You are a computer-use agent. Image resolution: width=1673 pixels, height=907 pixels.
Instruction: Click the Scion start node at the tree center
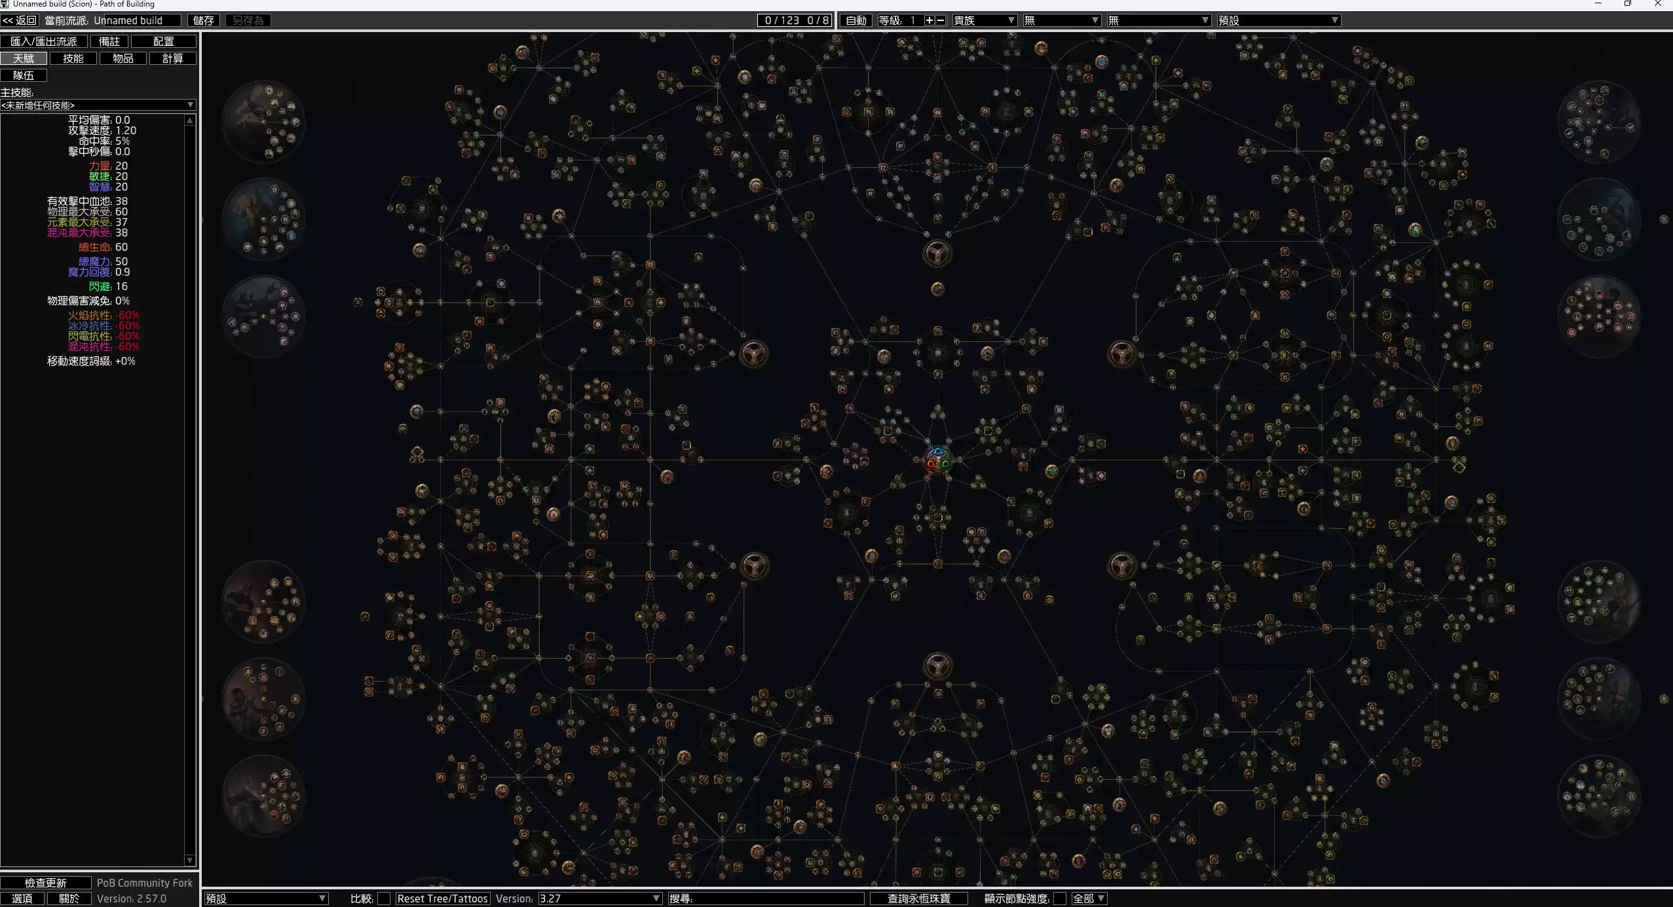pyautogui.click(x=937, y=460)
